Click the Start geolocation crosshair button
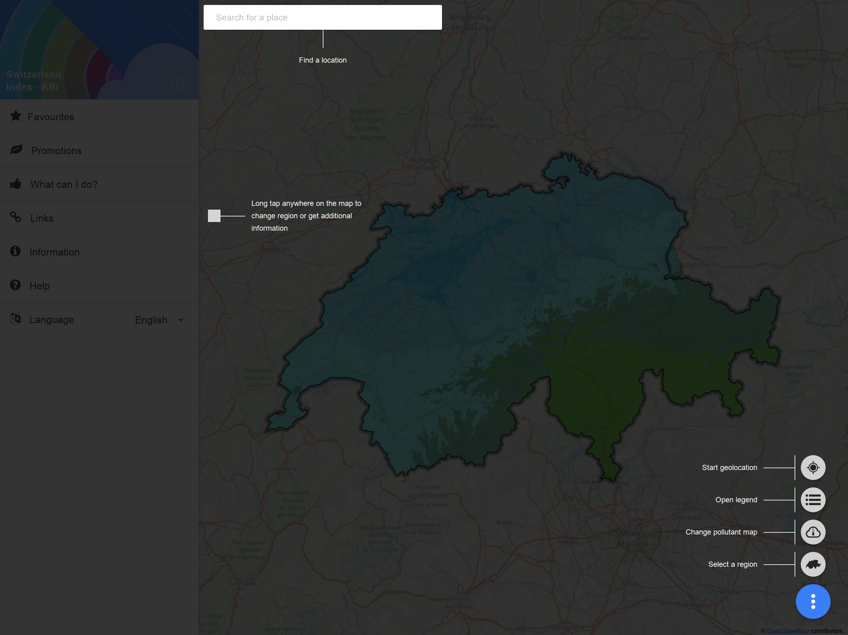The height and width of the screenshot is (635, 848). pos(813,468)
